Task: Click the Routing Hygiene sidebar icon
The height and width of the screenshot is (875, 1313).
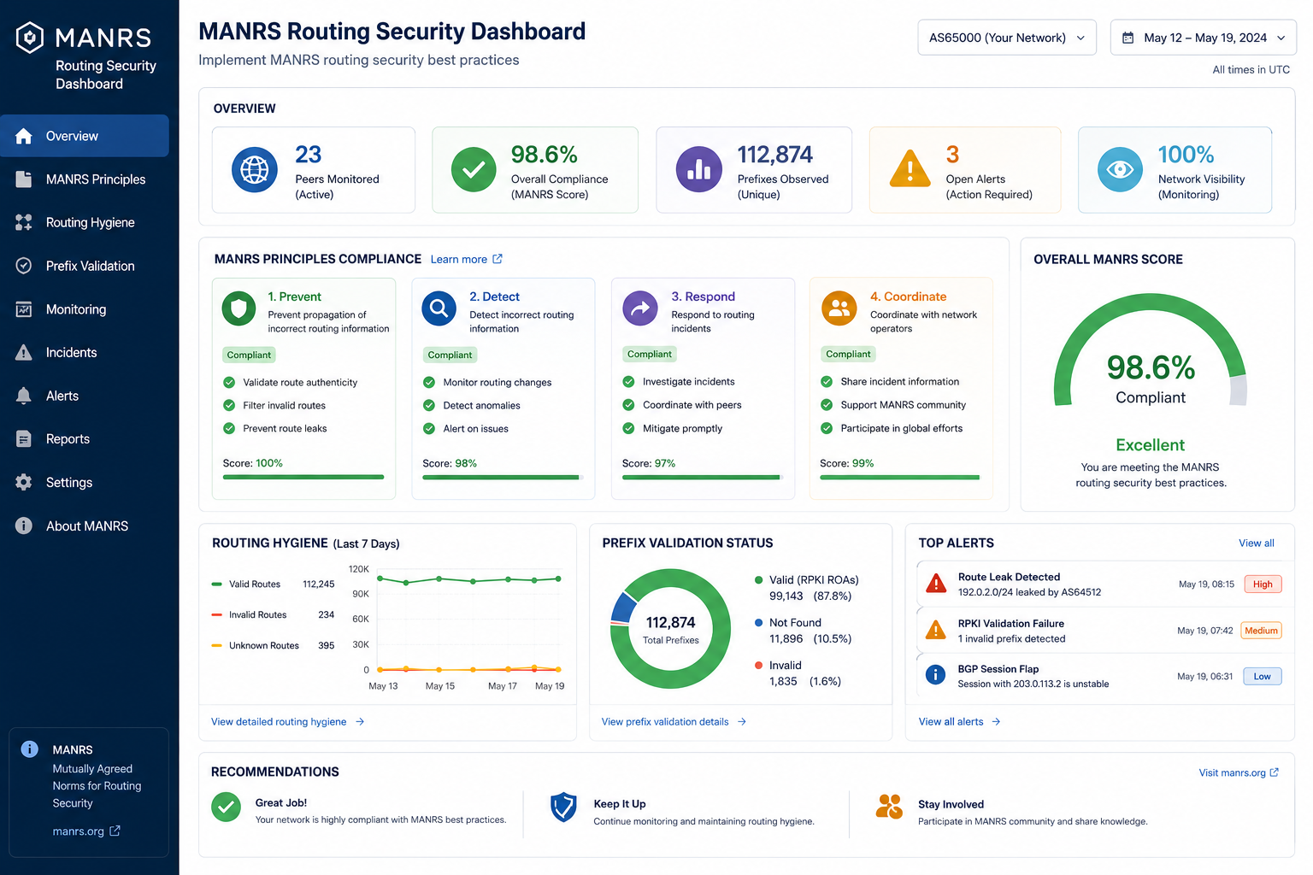Action: 24,223
